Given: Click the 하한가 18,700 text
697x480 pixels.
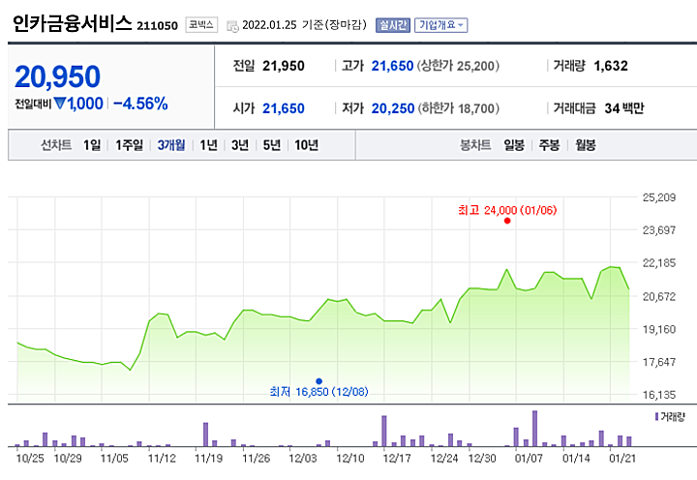Looking at the screenshot, I should pyautogui.click(x=458, y=108).
